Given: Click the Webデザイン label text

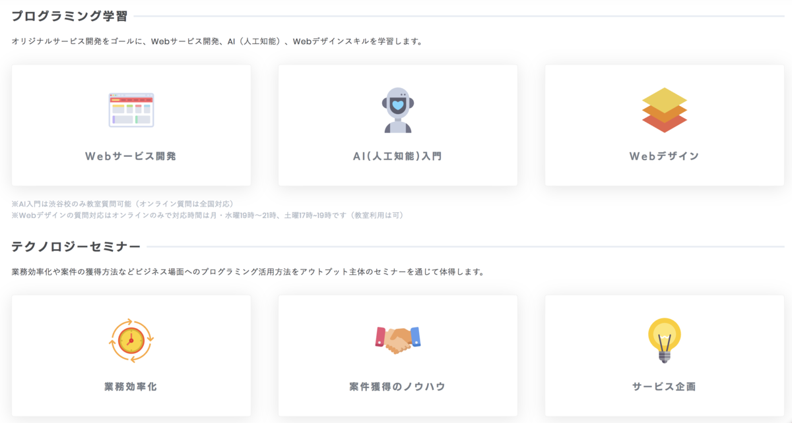Looking at the screenshot, I should (x=664, y=154).
